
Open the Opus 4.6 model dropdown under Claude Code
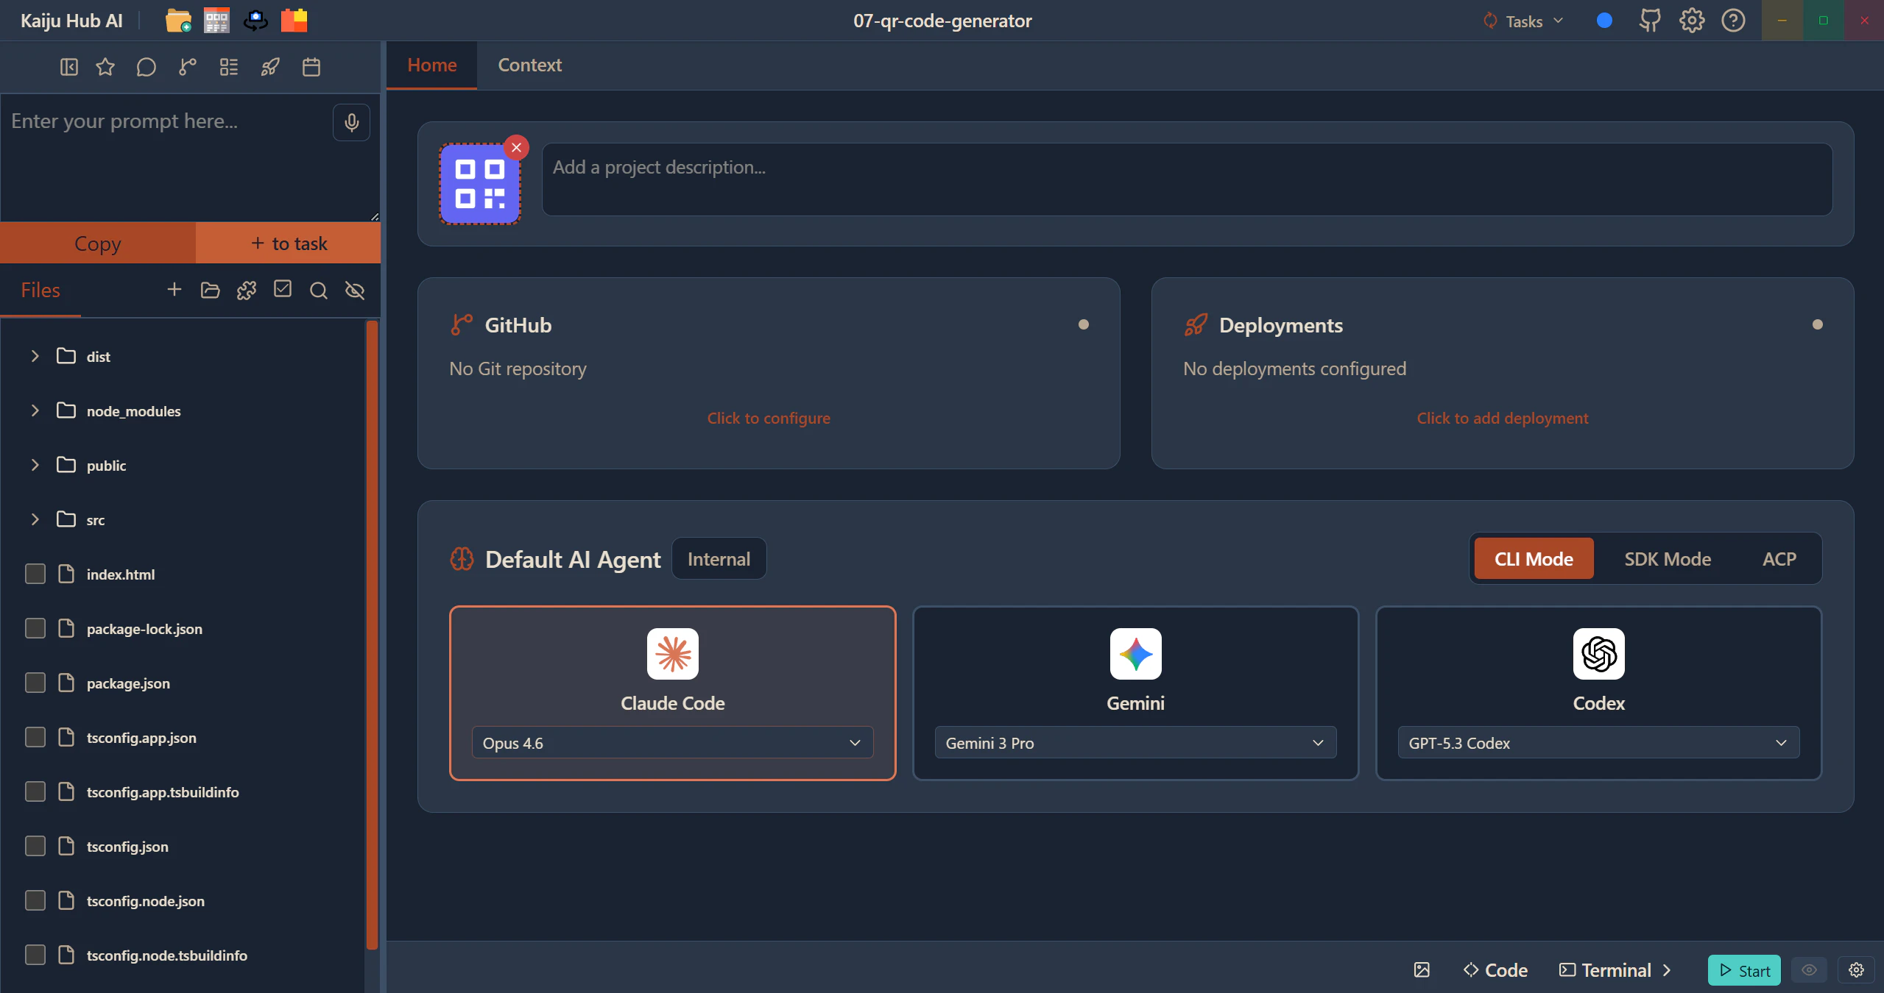point(671,743)
